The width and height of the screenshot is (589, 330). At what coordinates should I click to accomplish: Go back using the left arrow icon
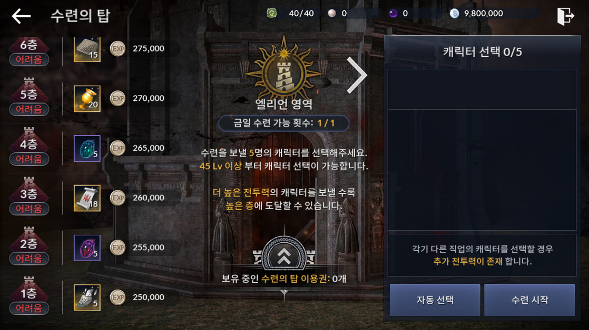coord(21,16)
